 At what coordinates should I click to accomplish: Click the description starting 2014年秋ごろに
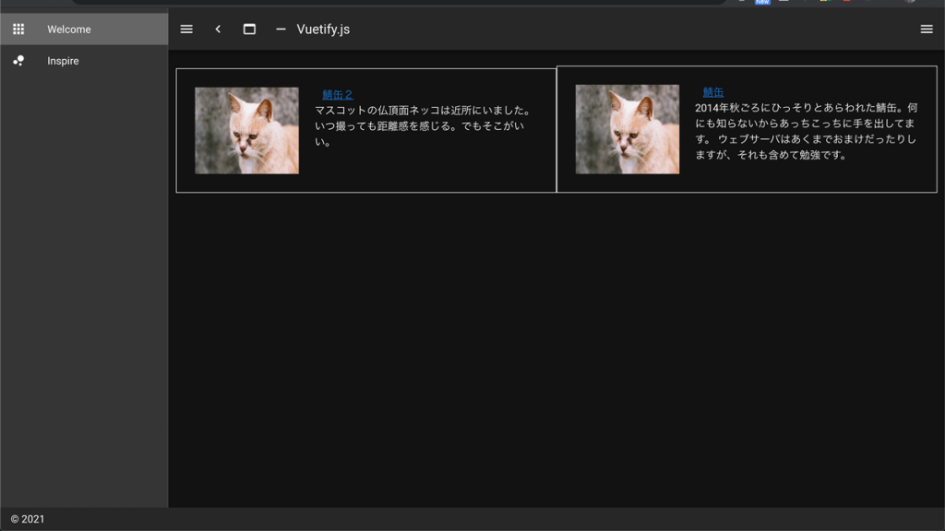point(807,131)
